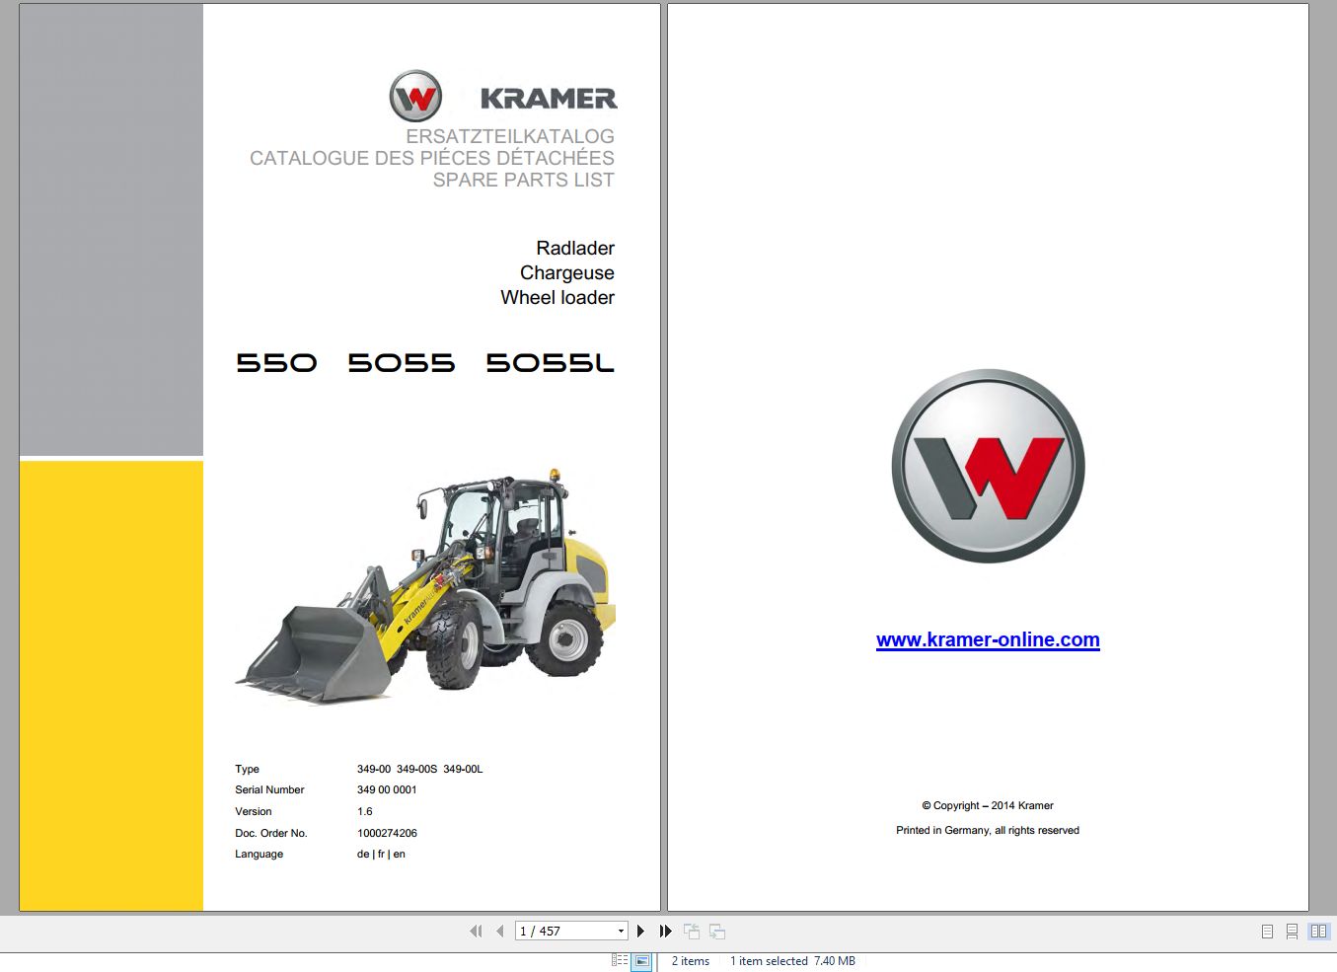Viewport: 1337px width, 972px height.
Task: Click the next view navigation icon
Action: [x=717, y=931]
